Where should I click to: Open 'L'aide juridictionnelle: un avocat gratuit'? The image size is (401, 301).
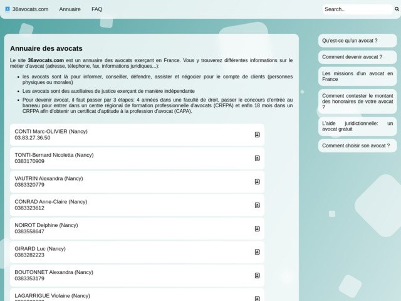point(357,126)
